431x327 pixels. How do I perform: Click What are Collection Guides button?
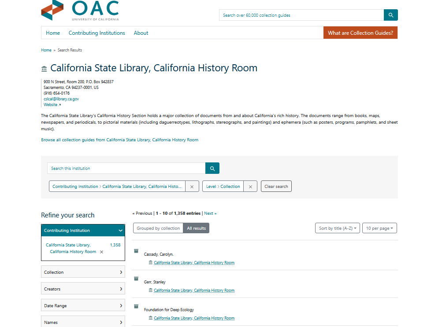[x=360, y=33]
